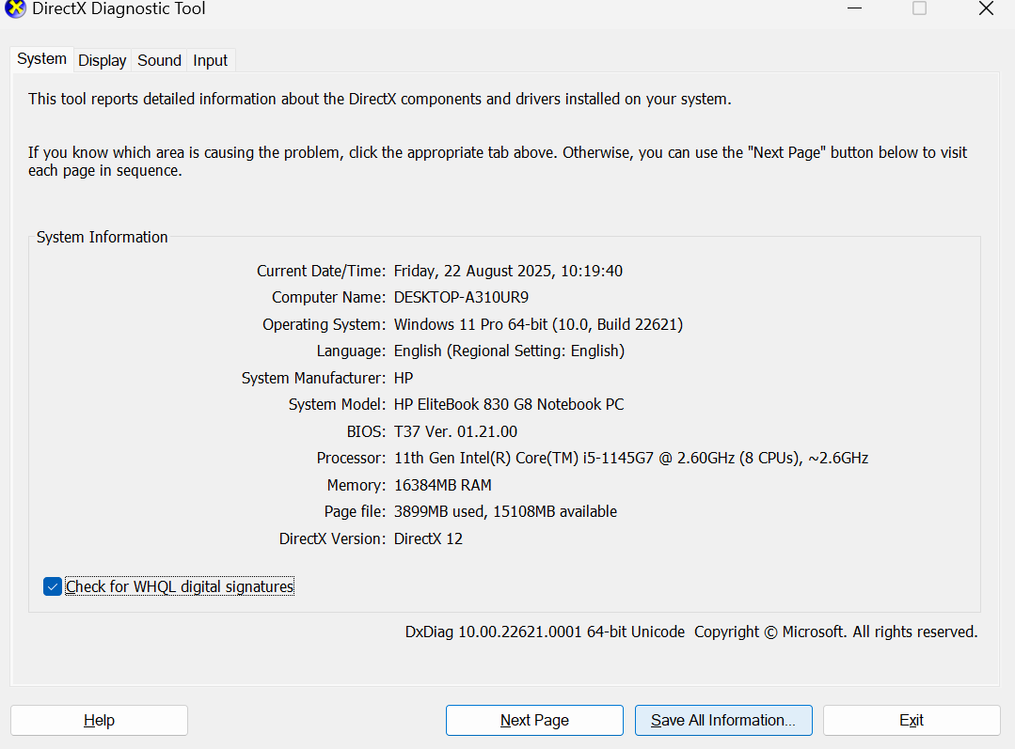Open the Sound tab

point(159,60)
